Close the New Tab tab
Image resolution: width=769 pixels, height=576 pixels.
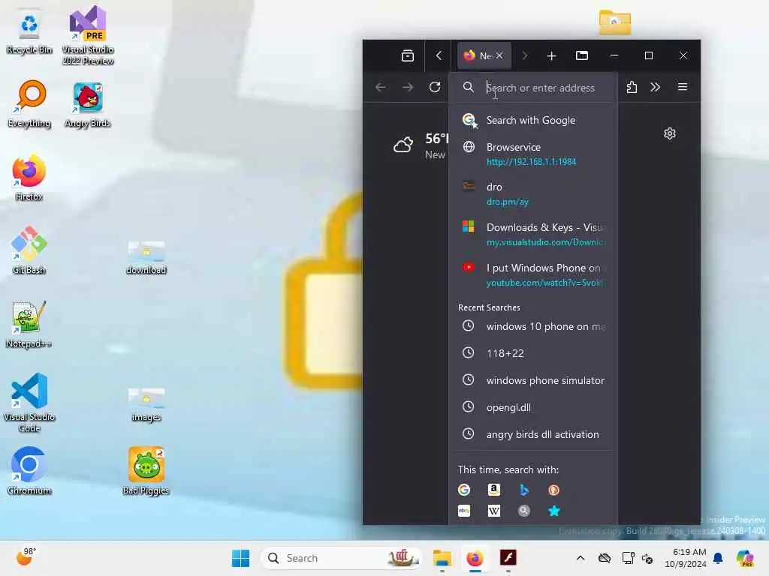coord(499,55)
